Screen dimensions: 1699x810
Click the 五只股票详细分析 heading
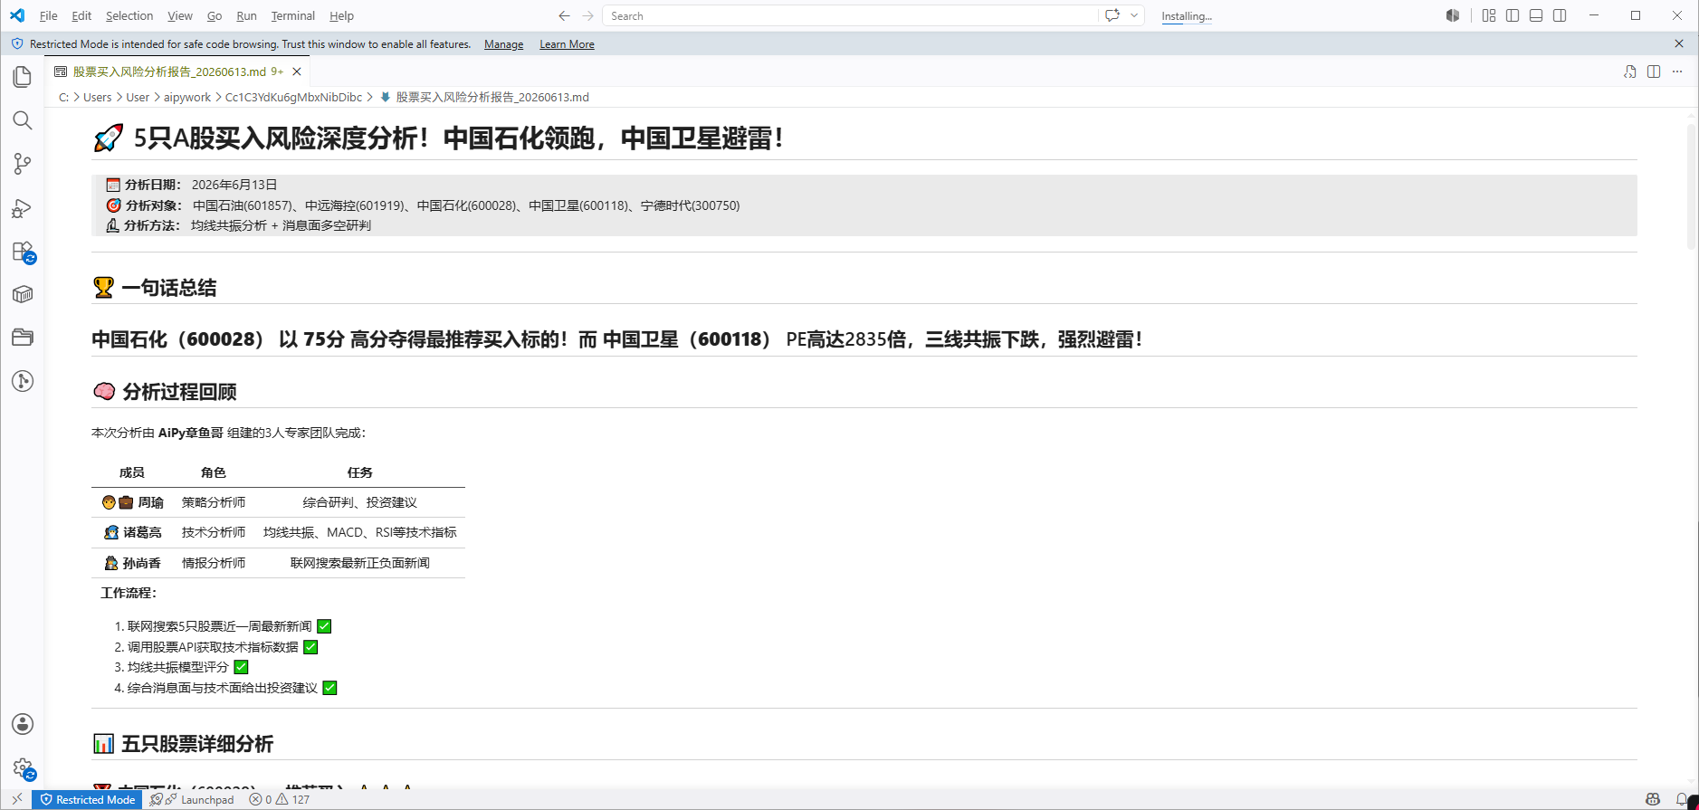pyautogui.click(x=183, y=744)
